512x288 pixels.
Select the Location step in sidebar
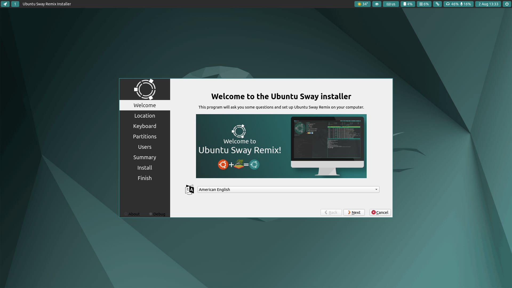point(145,116)
